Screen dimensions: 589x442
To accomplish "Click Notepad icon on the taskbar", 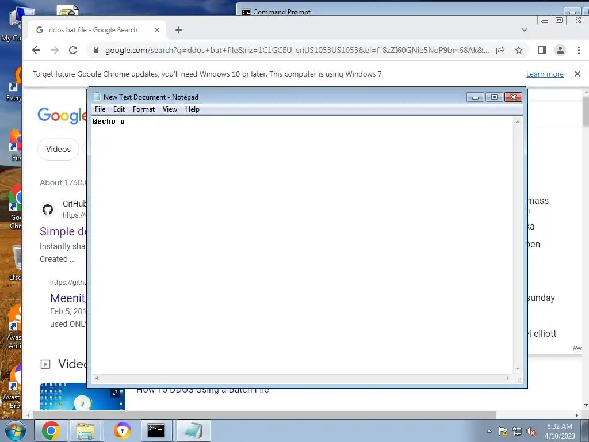I will click(x=193, y=430).
